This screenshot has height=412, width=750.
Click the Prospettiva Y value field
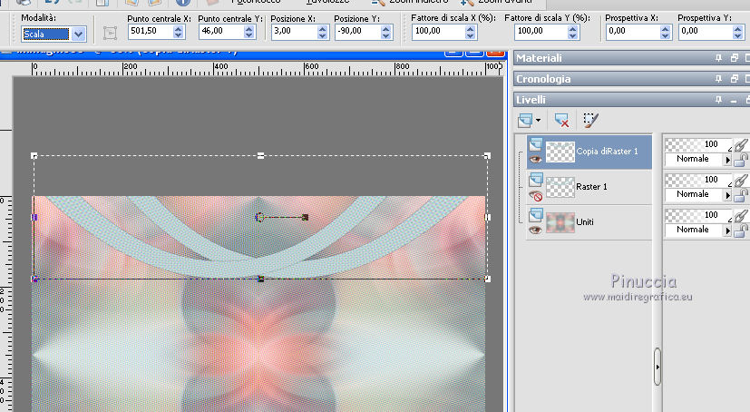(x=706, y=31)
